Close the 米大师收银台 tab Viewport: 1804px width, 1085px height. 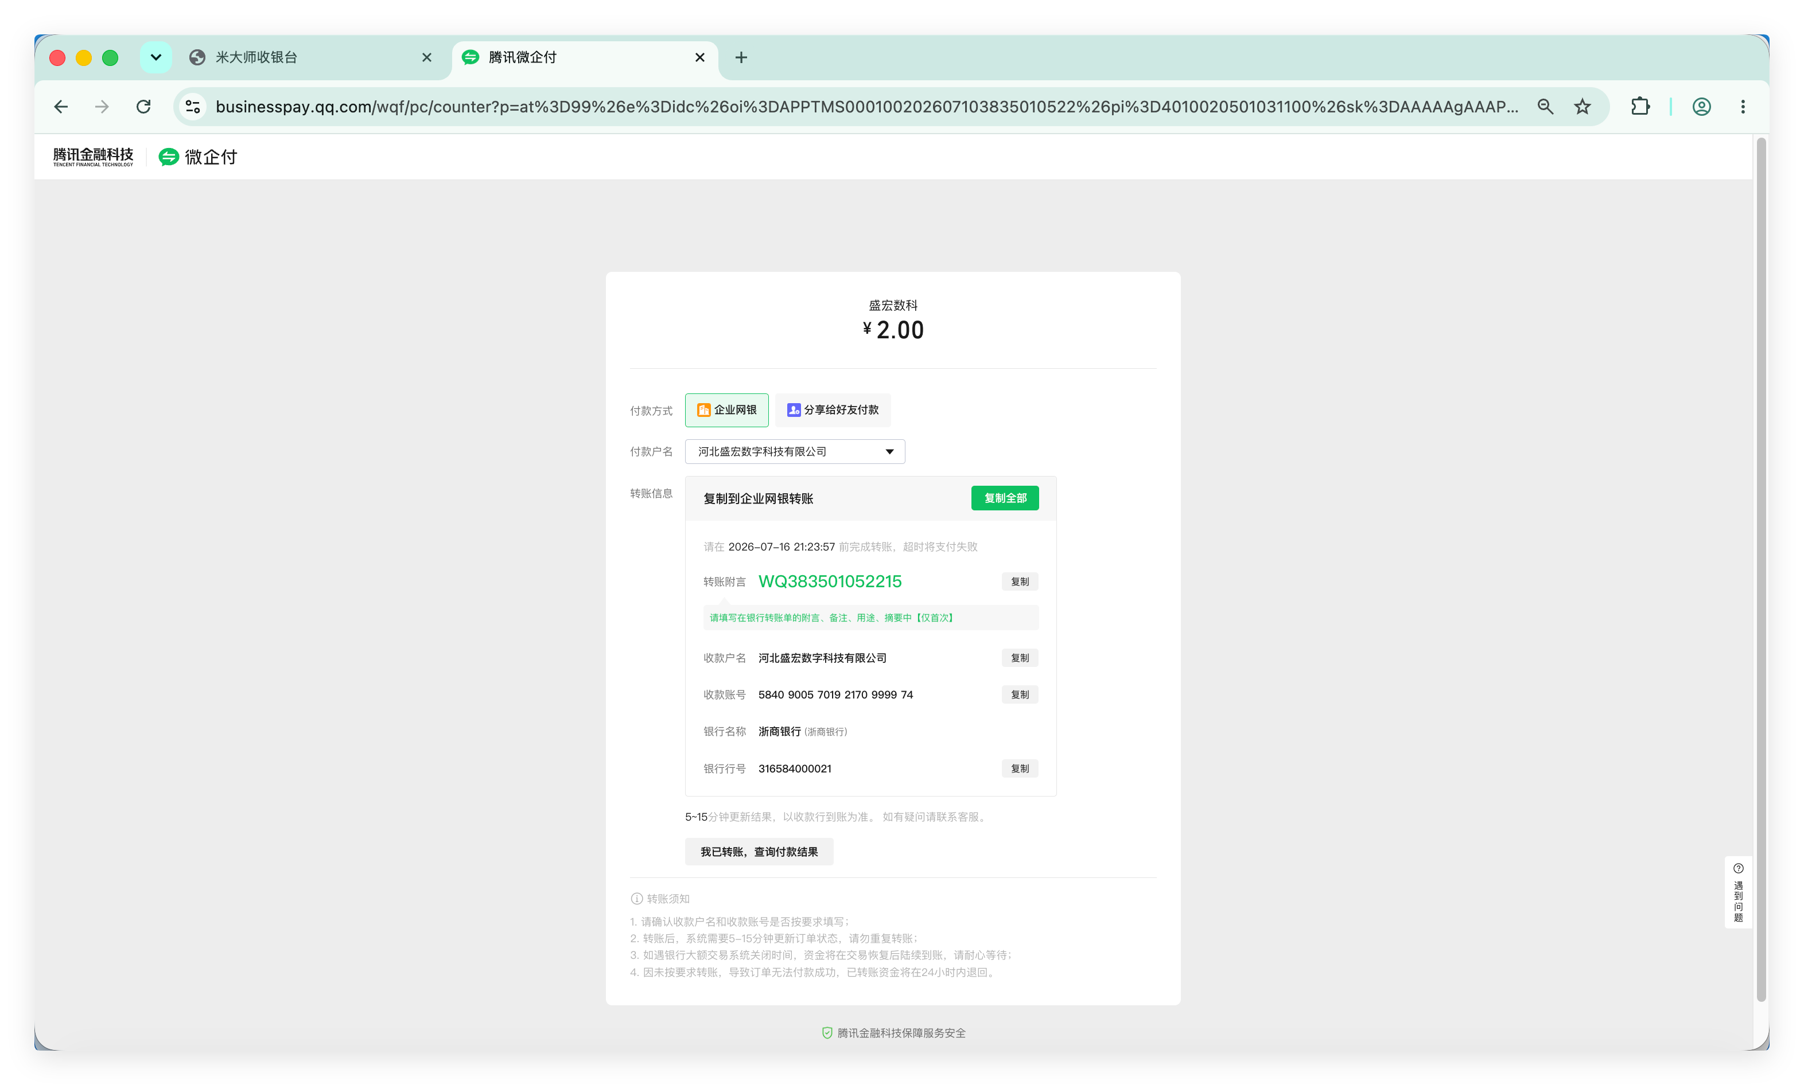coord(427,57)
